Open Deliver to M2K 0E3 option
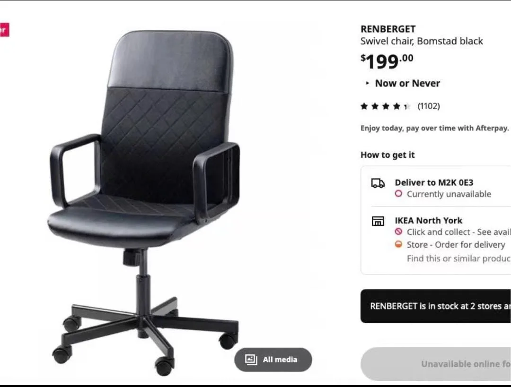 coord(434,182)
